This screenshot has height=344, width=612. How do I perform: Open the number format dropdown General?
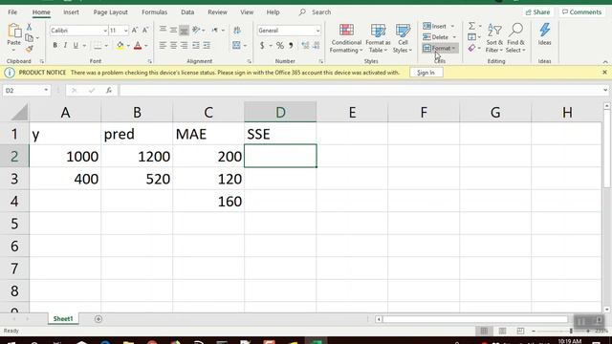tap(317, 31)
